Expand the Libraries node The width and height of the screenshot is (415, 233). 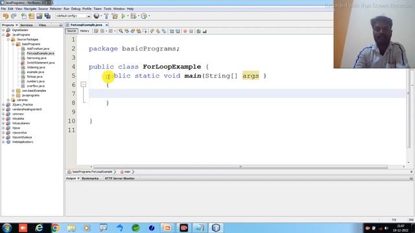tap(8, 100)
